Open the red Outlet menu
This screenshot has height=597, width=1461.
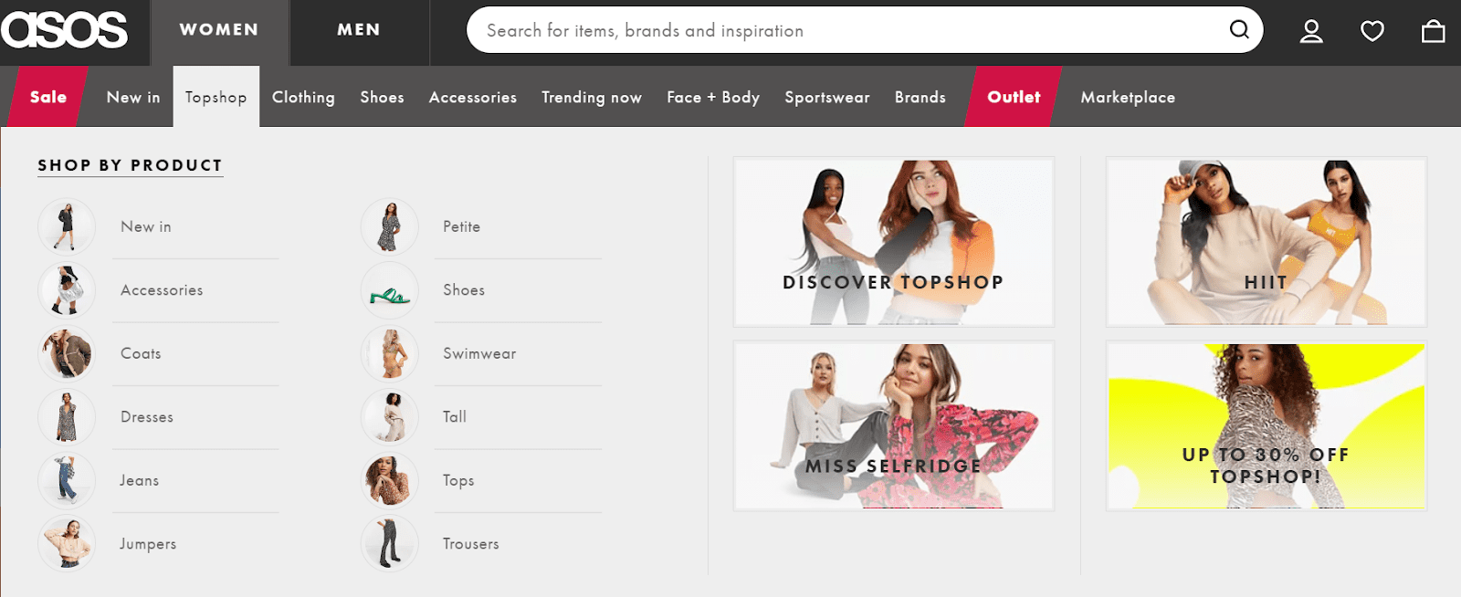(x=1014, y=97)
